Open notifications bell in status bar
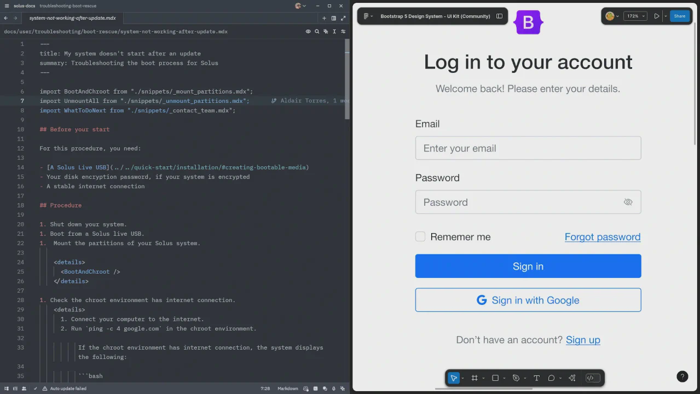Screen dimensions: 700x394 point(334,389)
